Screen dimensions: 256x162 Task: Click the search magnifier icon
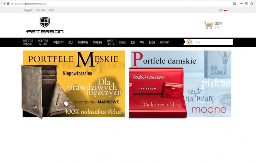click(189, 42)
